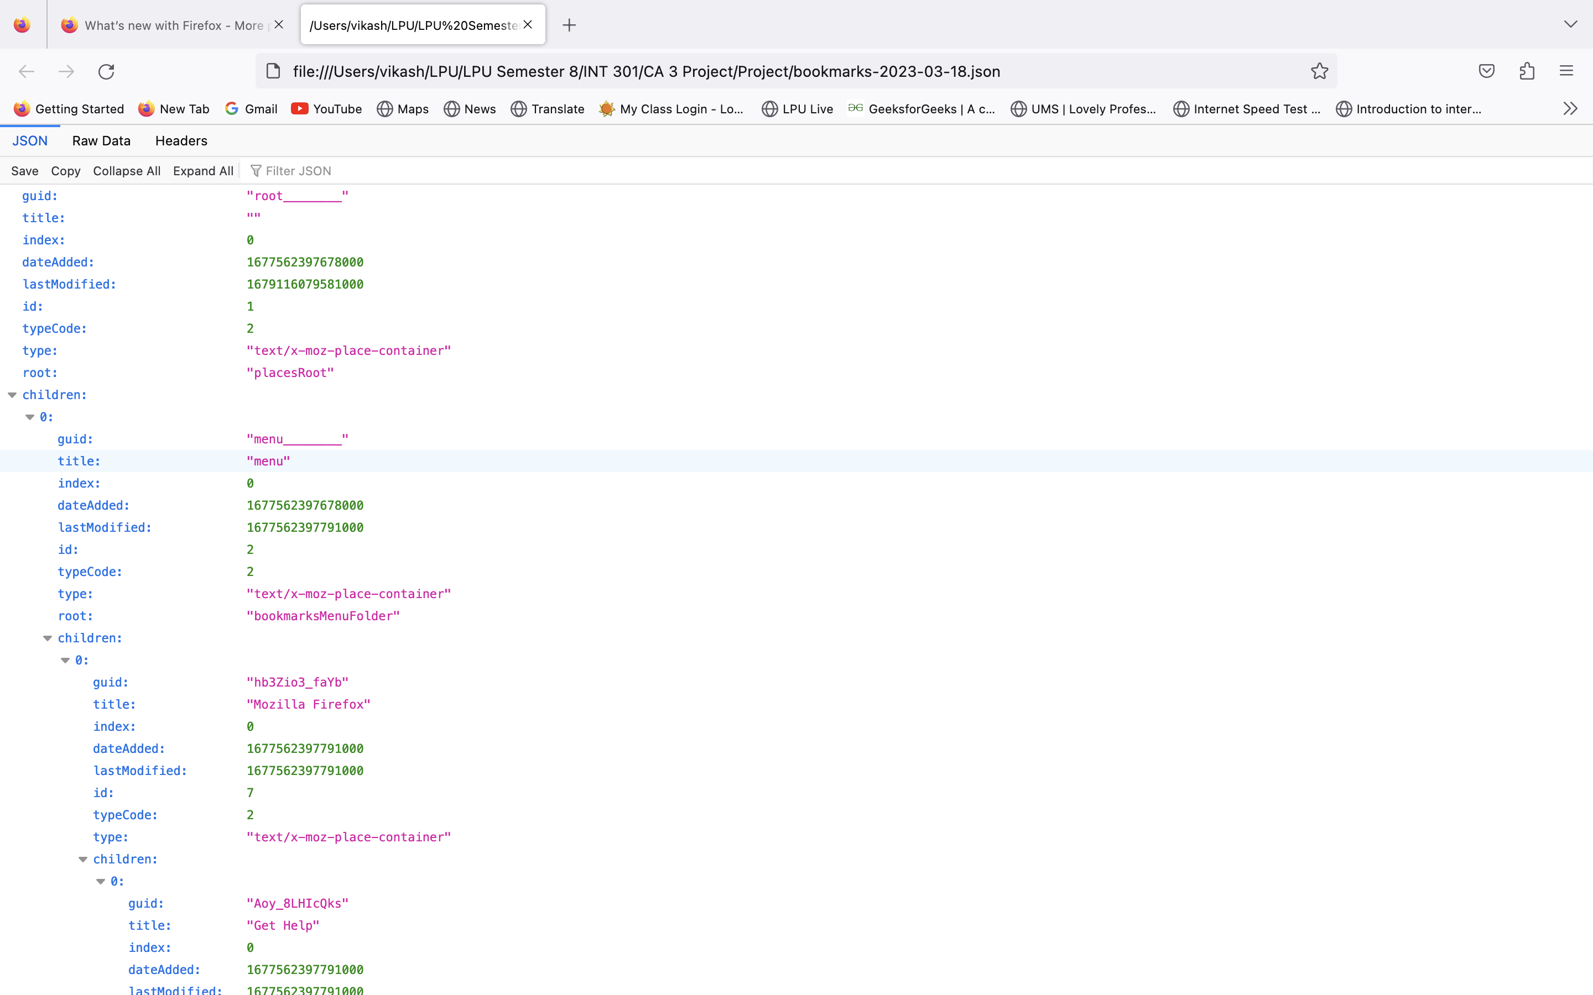Open the Gmail bookmark

pyautogui.click(x=261, y=109)
